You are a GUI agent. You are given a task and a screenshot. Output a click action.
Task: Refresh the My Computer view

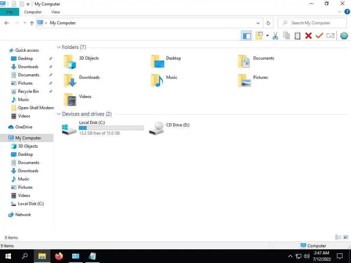[x=268, y=23]
